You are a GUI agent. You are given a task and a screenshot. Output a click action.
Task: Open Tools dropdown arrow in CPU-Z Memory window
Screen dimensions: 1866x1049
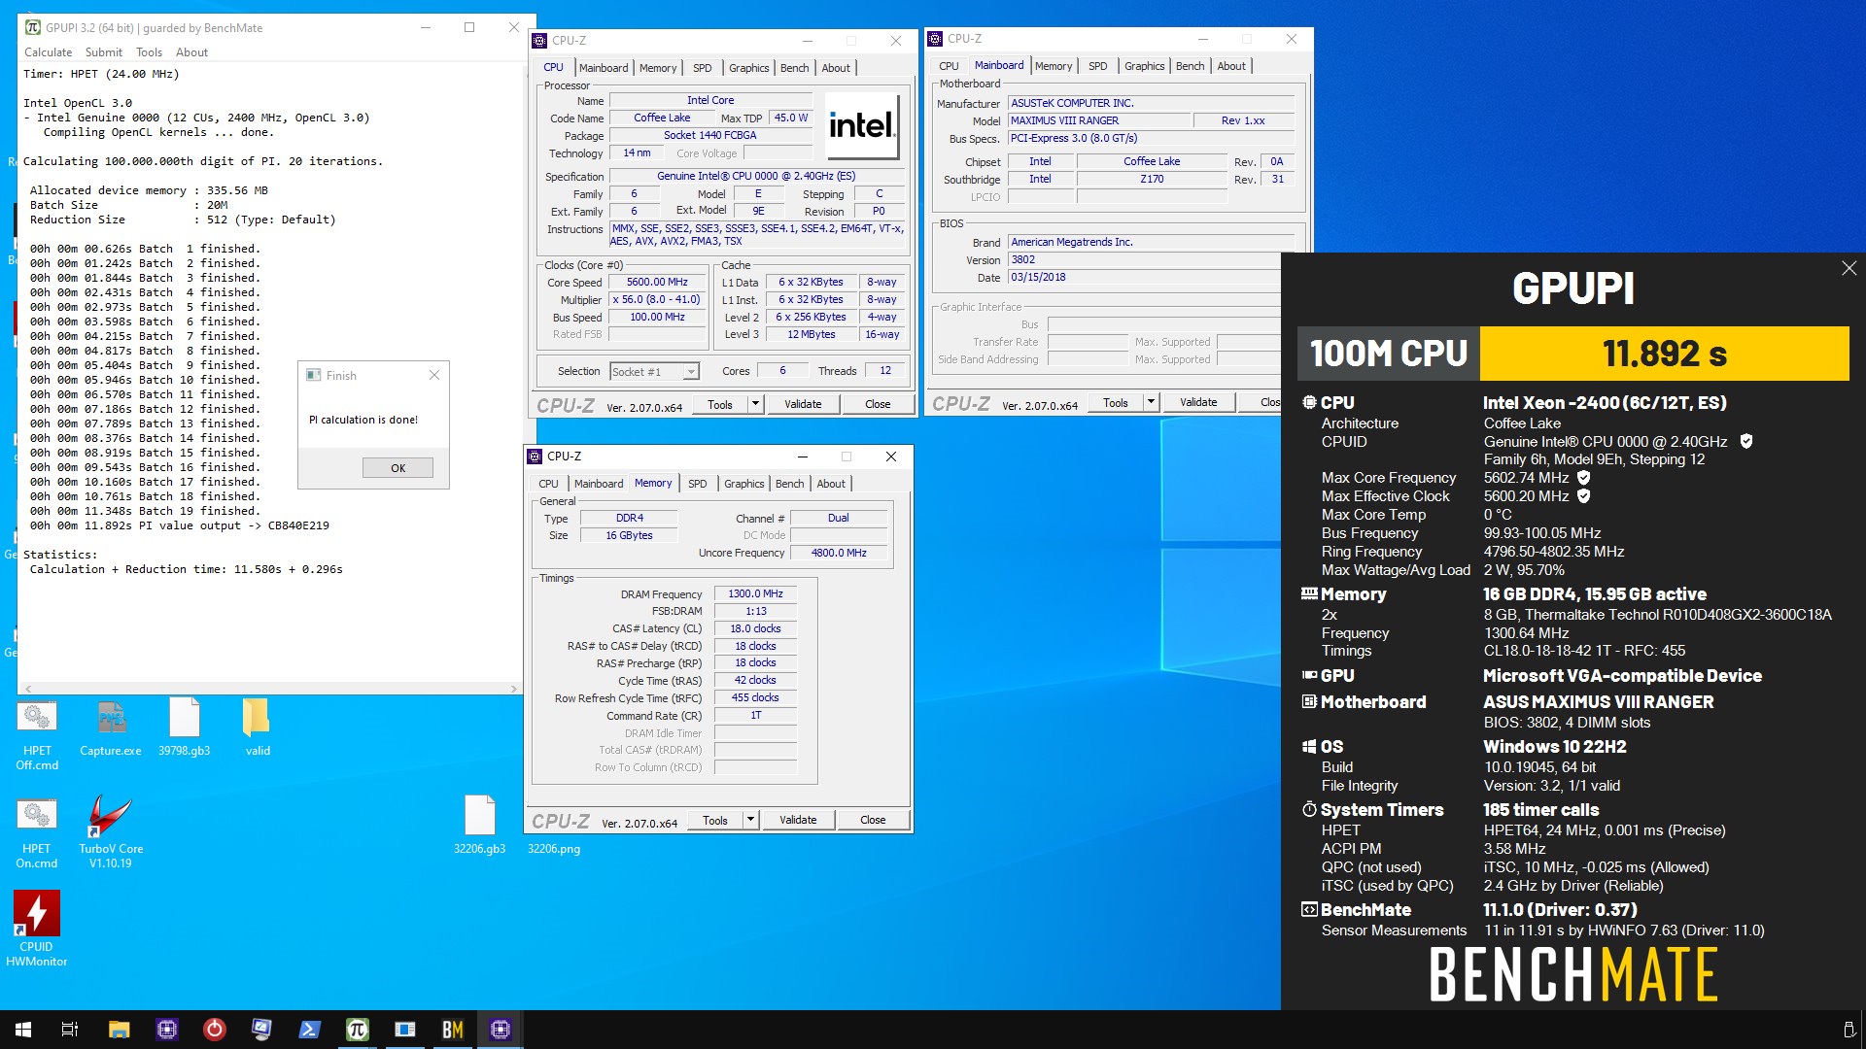click(750, 820)
